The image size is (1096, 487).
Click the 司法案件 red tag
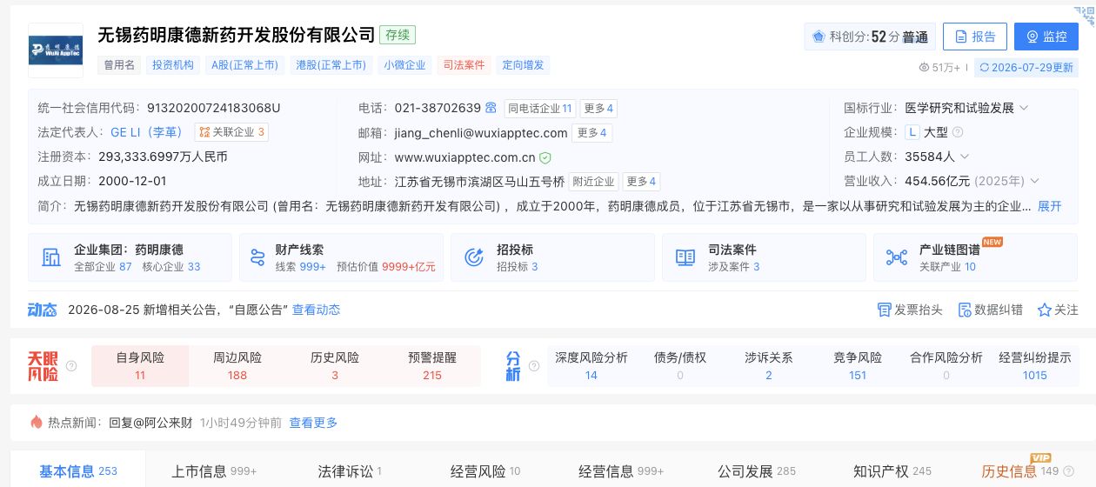(x=464, y=64)
